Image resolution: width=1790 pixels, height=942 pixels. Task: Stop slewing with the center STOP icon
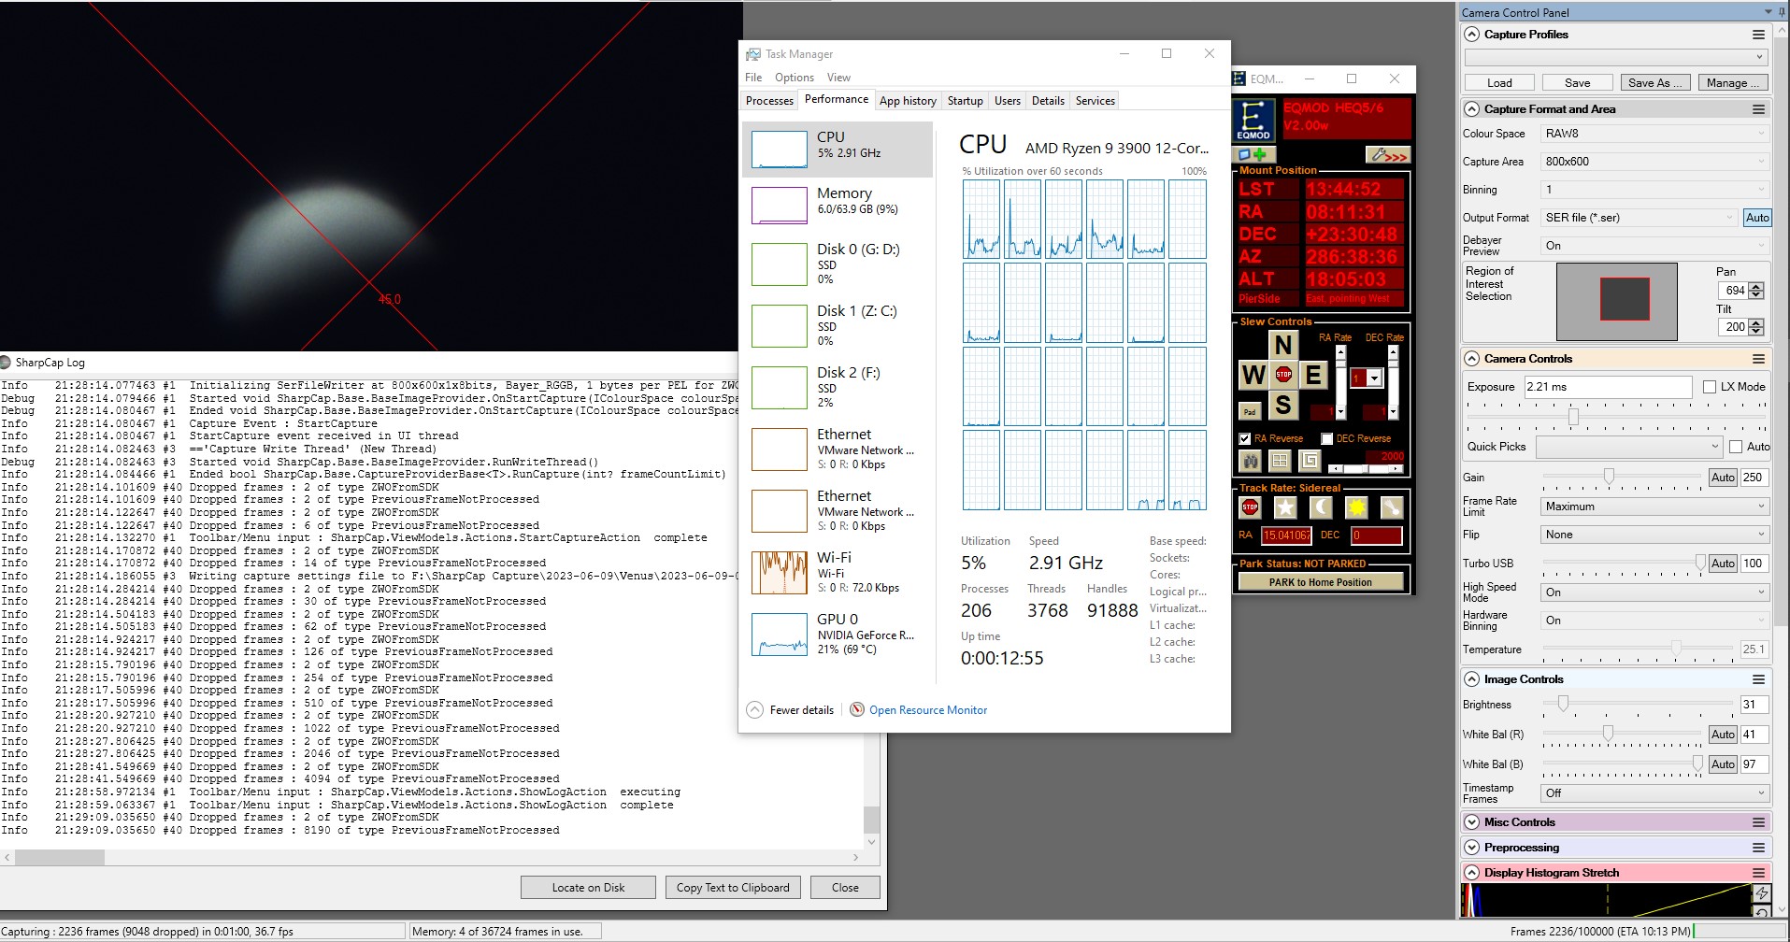click(1283, 375)
